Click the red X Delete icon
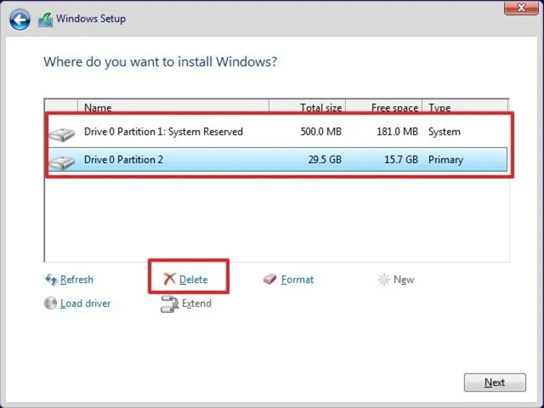544x408 pixels. tap(169, 279)
